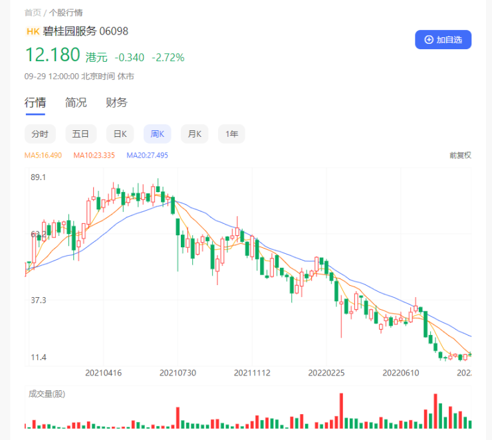Click the plus icon in 加自选 button
Image resolution: width=492 pixels, height=440 pixels.
429,40
